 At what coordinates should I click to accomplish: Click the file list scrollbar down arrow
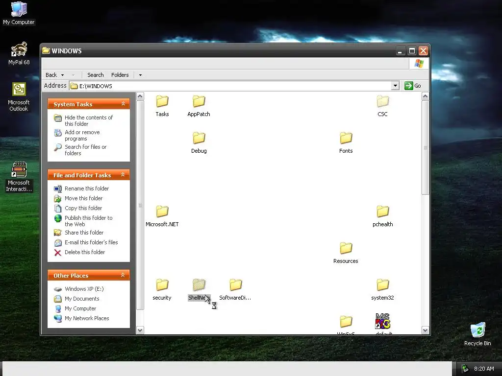pyautogui.click(x=425, y=330)
